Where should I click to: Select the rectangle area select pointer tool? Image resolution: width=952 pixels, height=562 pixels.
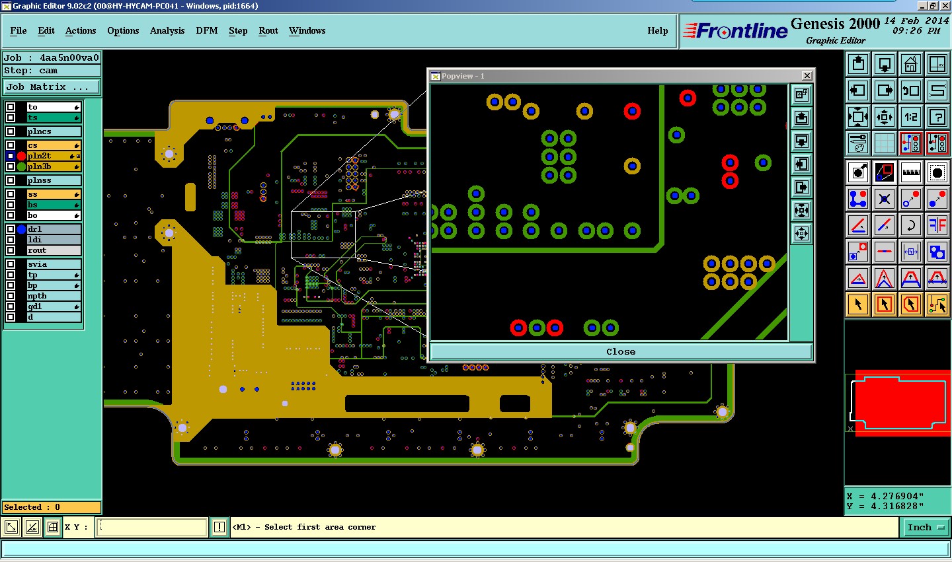(x=885, y=304)
